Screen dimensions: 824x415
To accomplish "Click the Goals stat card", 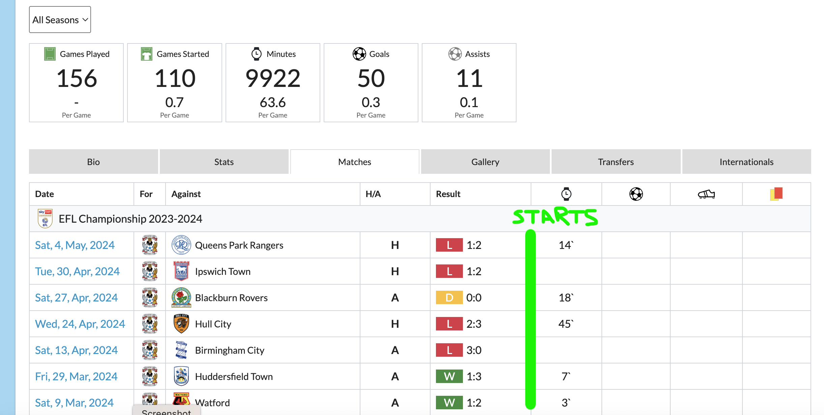I will click(371, 83).
